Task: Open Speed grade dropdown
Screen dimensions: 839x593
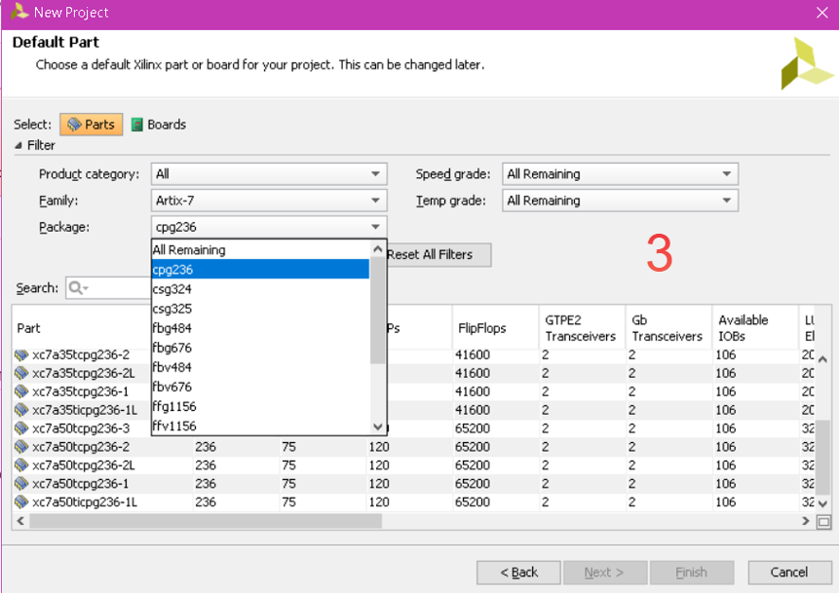Action: pos(620,173)
